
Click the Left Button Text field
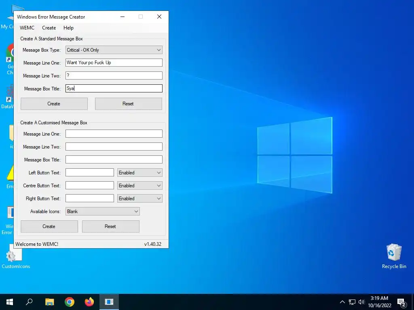[x=89, y=172]
